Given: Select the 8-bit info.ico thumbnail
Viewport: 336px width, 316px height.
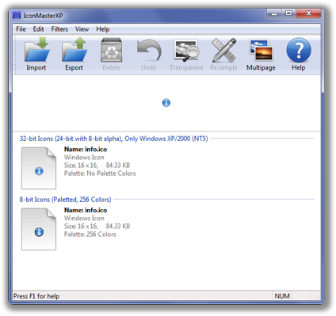Looking at the screenshot, I should [x=39, y=229].
